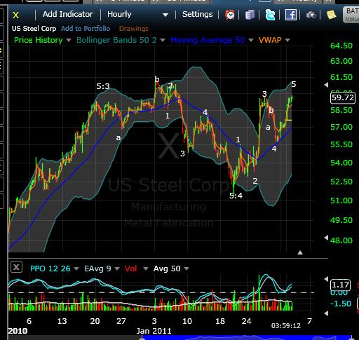359x340 pixels.
Task: Open the database stack icon
Action: 250,15
